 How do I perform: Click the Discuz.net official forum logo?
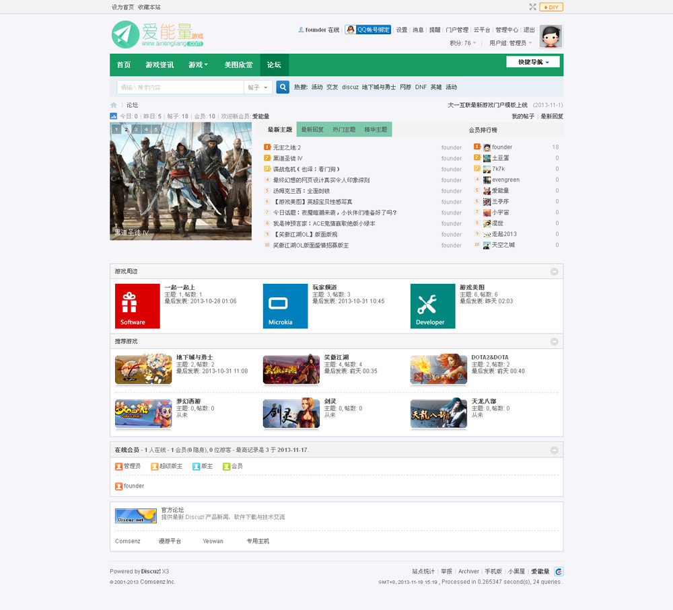[136, 516]
